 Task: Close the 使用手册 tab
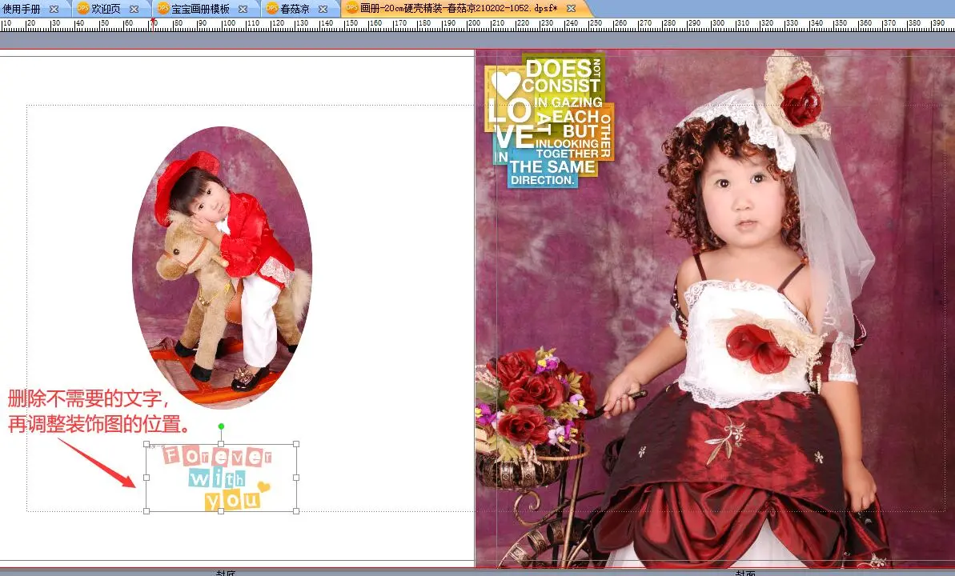(54, 9)
